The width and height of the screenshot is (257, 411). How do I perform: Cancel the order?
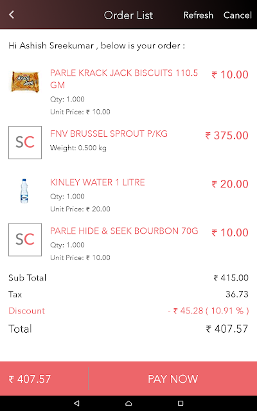click(238, 15)
